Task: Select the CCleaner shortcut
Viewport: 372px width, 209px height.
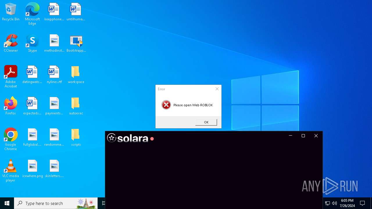Action: pos(11,44)
